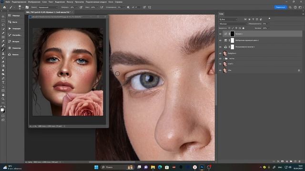
Task: Click the Слои (Layers) panel tab
Action: click(221, 14)
